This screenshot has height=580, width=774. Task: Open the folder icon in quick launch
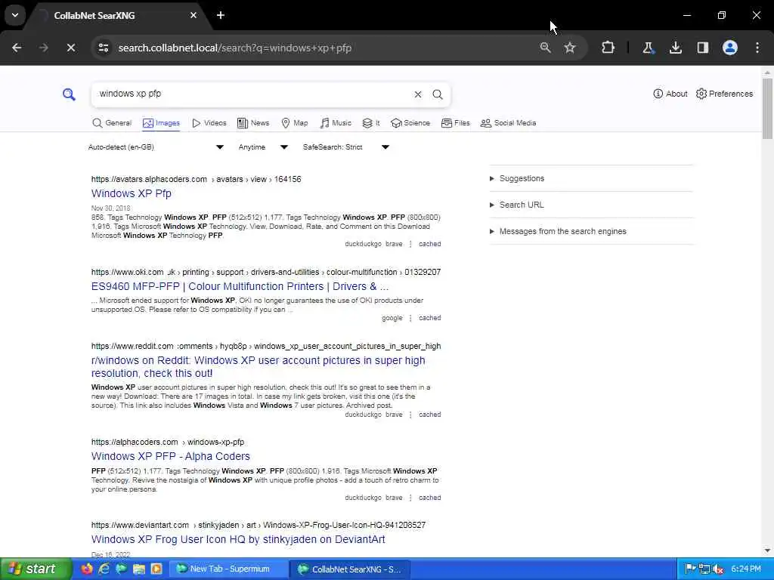click(139, 569)
